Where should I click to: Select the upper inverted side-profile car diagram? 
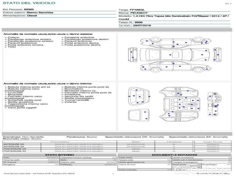pyautogui.click(x=174, y=43)
